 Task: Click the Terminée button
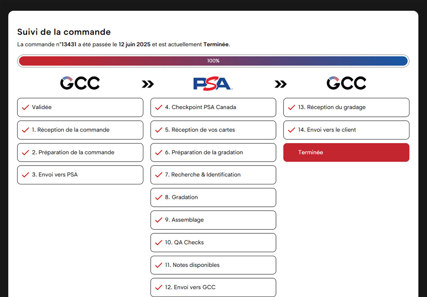(346, 152)
